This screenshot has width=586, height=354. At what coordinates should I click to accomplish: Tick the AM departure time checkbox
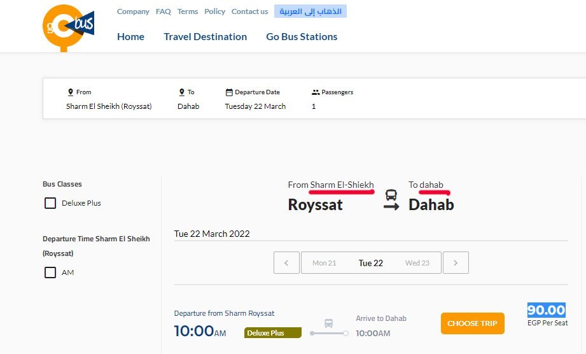50,273
